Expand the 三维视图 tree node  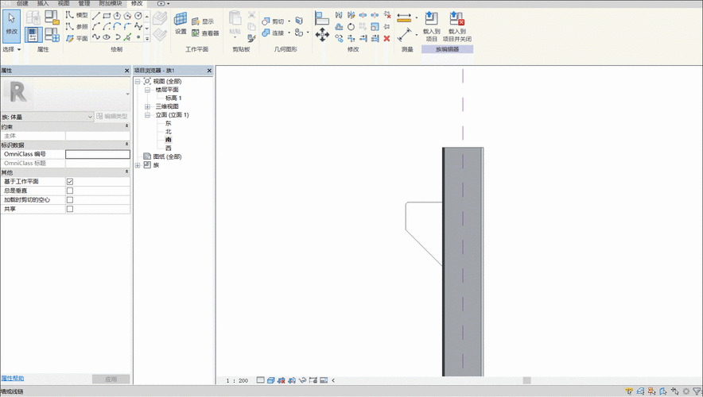[147, 106]
